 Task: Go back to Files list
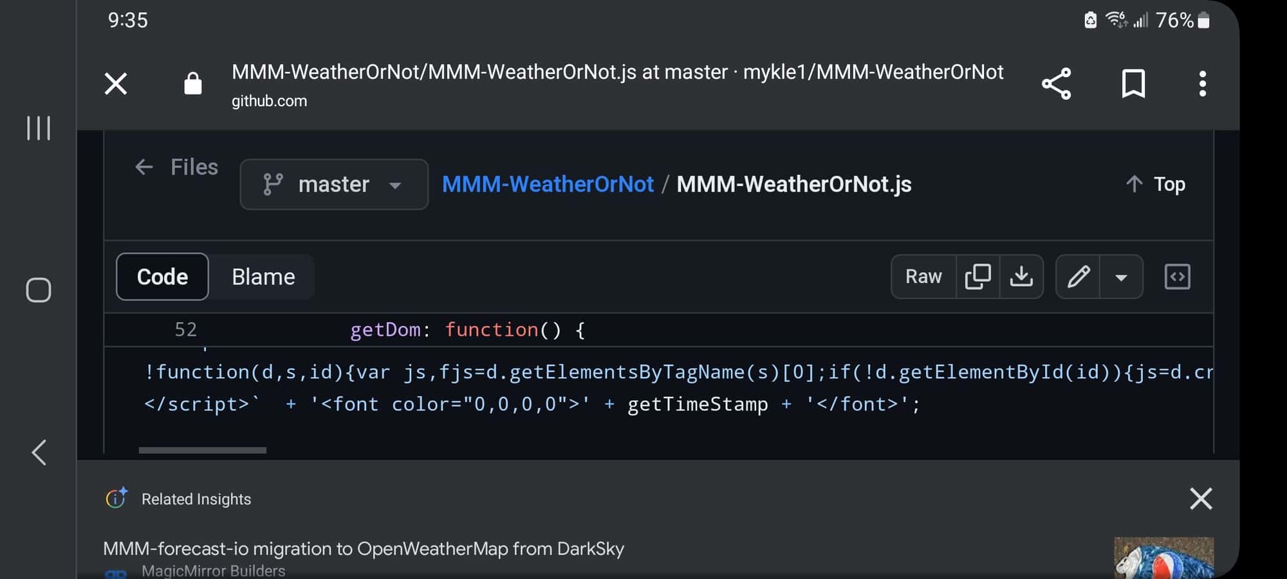coord(176,167)
